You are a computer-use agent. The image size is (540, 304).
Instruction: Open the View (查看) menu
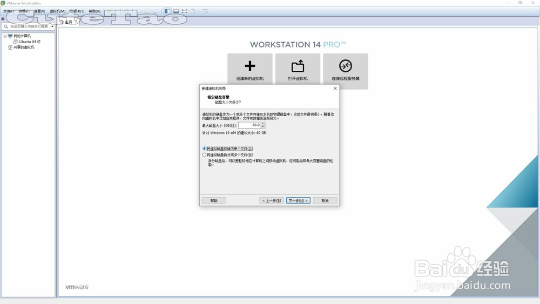(x=39, y=11)
